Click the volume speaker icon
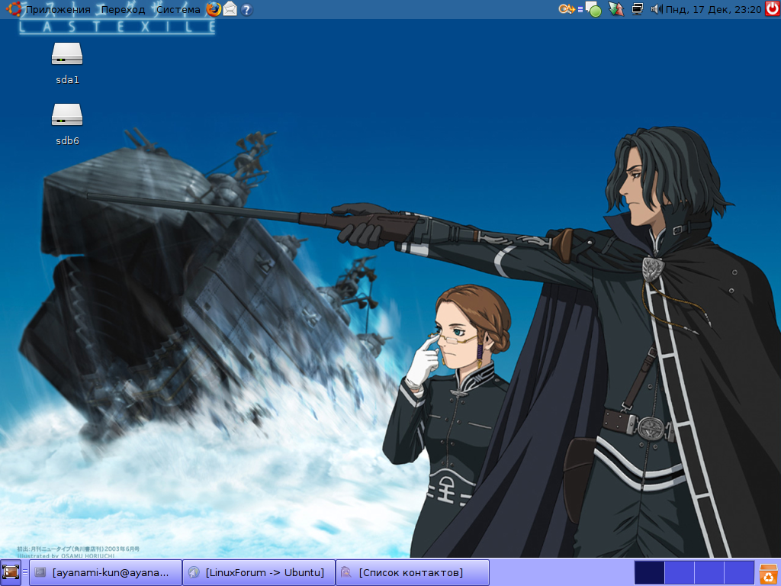This screenshot has width=781, height=586. click(656, 9)
